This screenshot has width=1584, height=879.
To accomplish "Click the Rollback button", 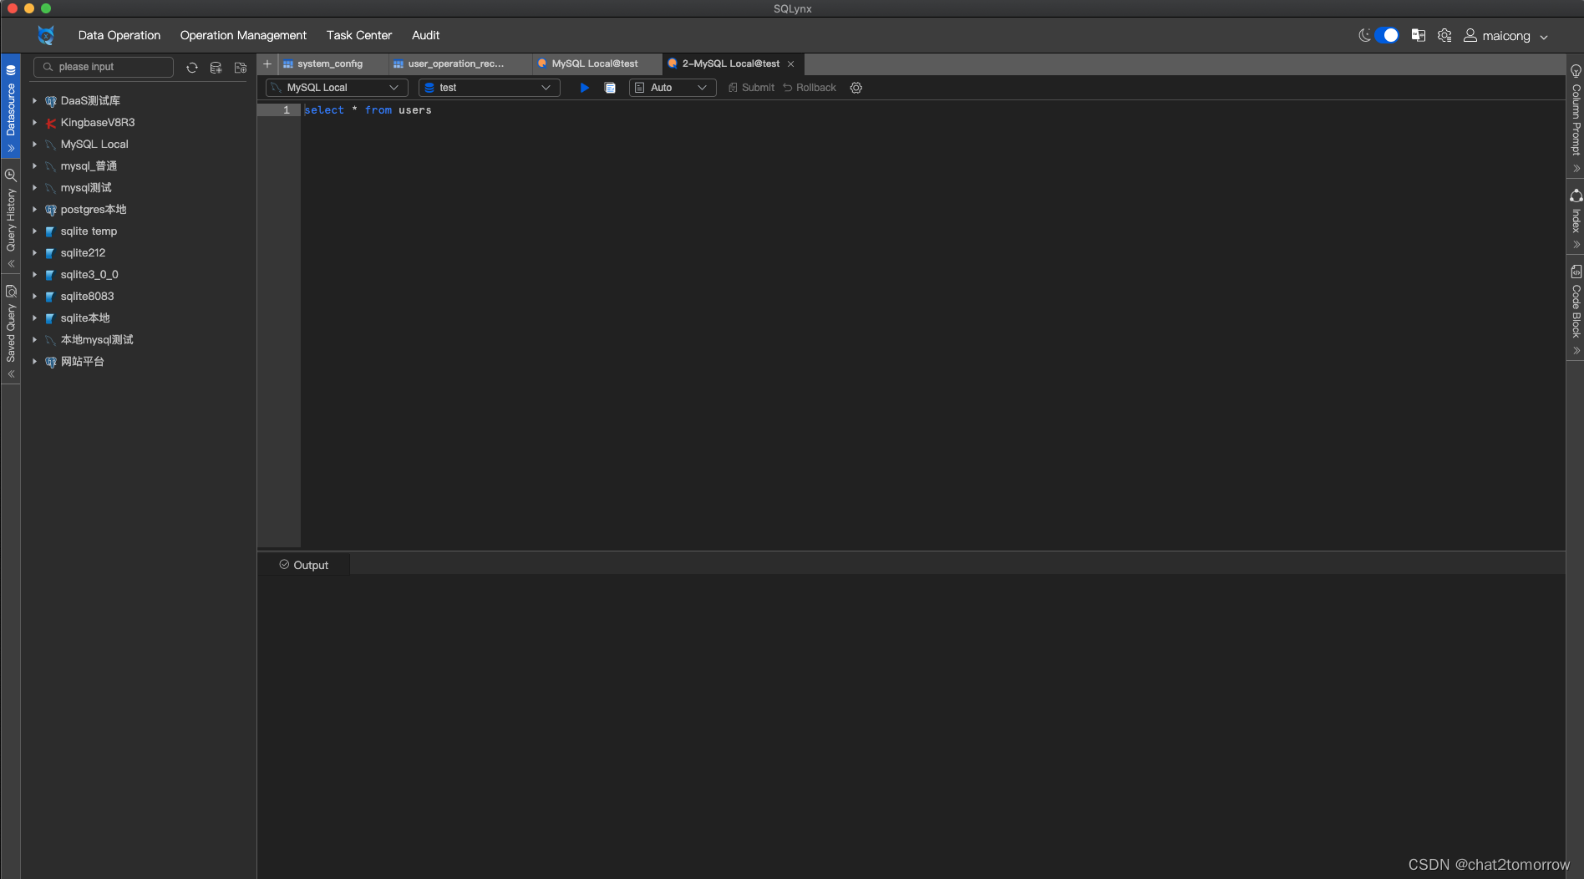I will coord(809,87).
